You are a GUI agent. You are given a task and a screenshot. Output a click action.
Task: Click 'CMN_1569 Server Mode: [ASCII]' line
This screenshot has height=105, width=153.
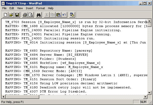pos(44,71)
